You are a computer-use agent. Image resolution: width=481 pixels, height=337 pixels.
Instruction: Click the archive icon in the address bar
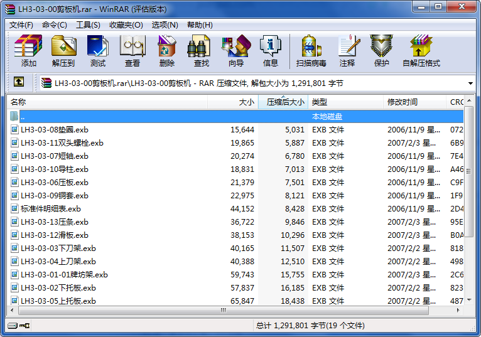click(x=46, y=83)
